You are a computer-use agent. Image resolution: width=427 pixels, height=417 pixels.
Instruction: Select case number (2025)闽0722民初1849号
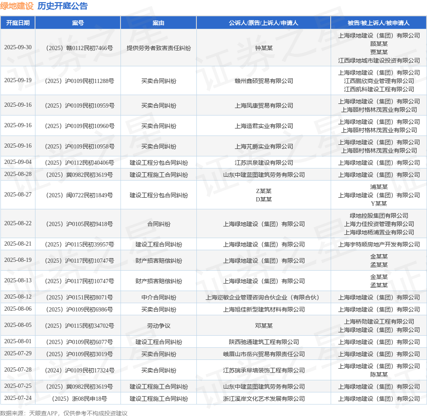[x=79, y=195]
